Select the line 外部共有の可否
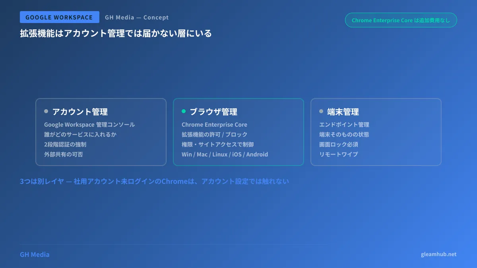The height and width of the screenshot is (268, 477). 64,154
